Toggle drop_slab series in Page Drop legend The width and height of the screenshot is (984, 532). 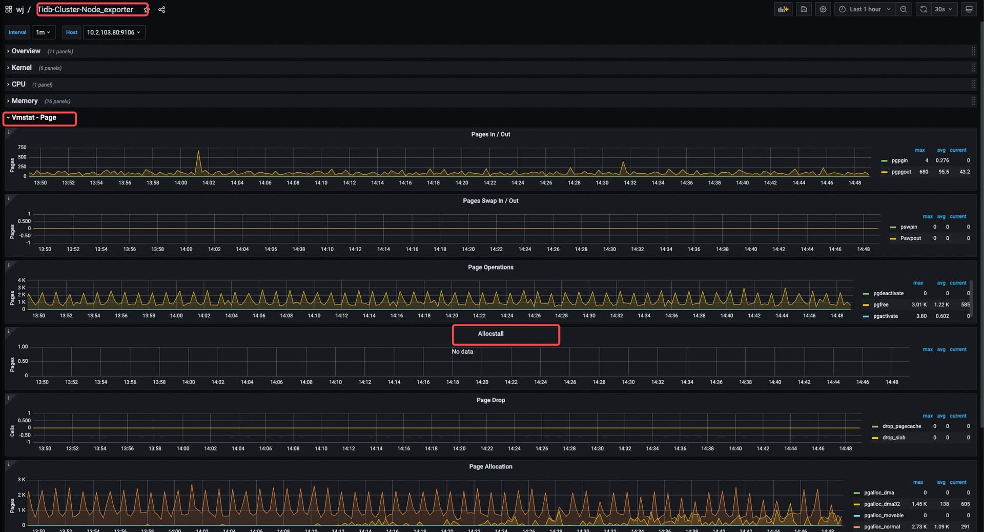(x=893, y=438)
